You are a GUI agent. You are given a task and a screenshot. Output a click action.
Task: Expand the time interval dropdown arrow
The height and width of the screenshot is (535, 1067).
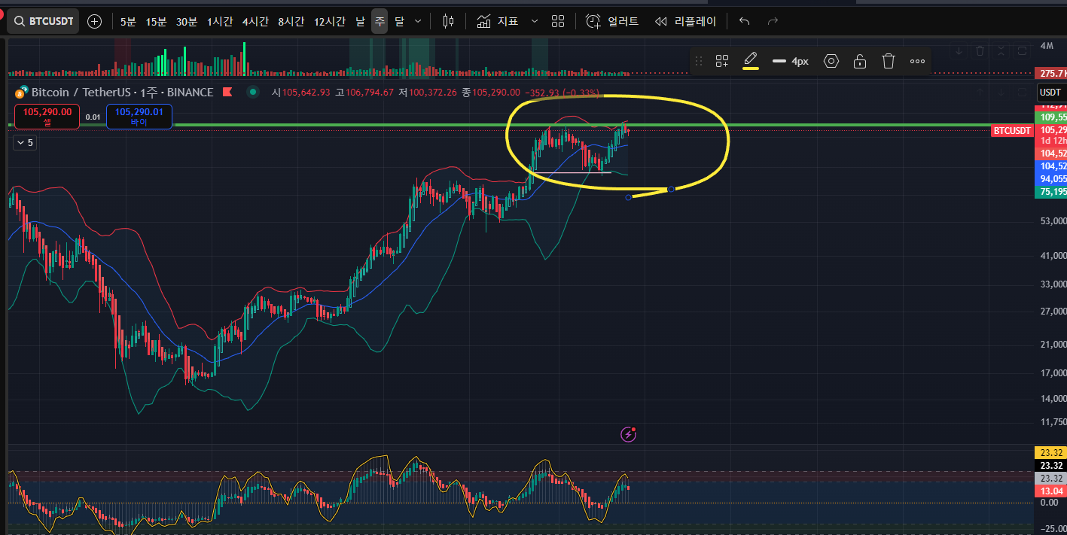point(418,21)
